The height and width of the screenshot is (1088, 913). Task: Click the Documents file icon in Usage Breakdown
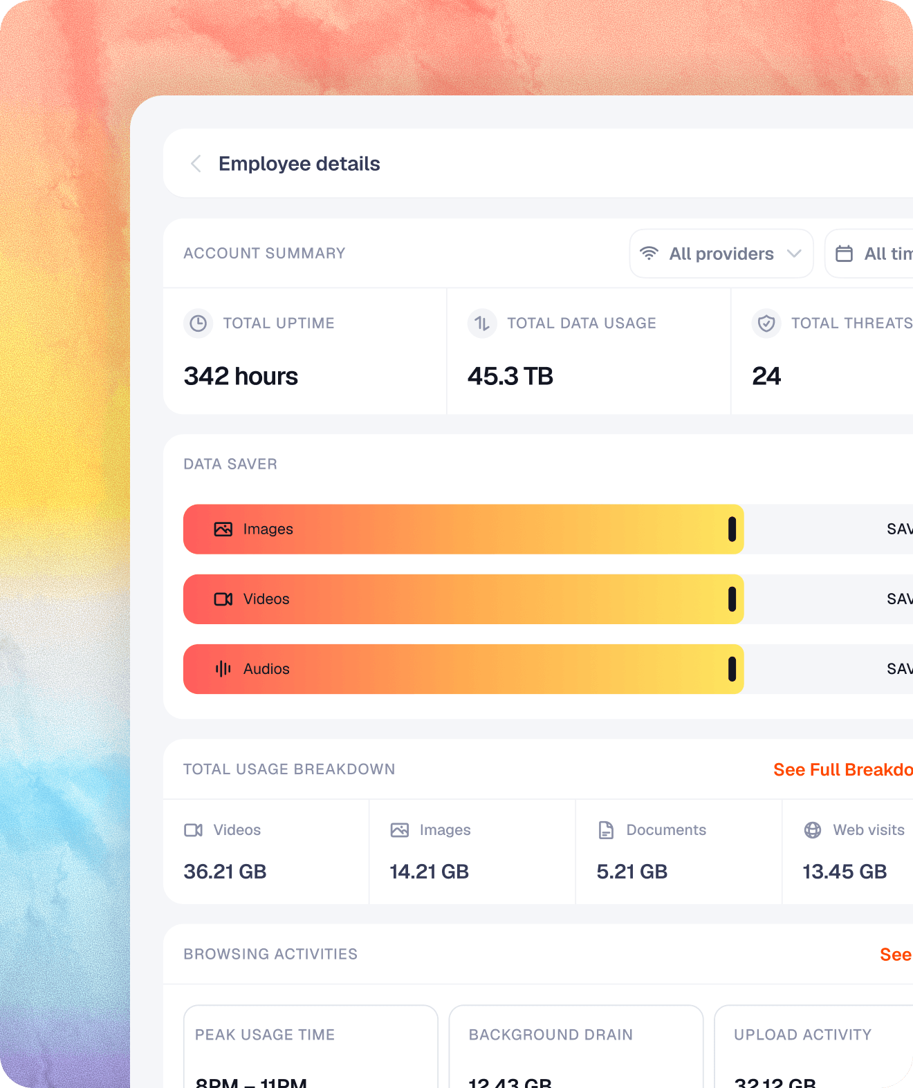[606, 829]
